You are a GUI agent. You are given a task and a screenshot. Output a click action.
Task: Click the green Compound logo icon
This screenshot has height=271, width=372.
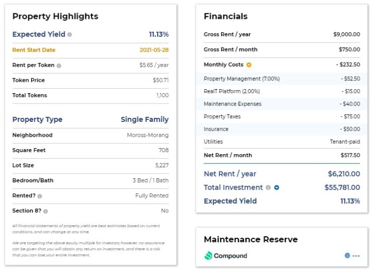[x=208, y=256]
